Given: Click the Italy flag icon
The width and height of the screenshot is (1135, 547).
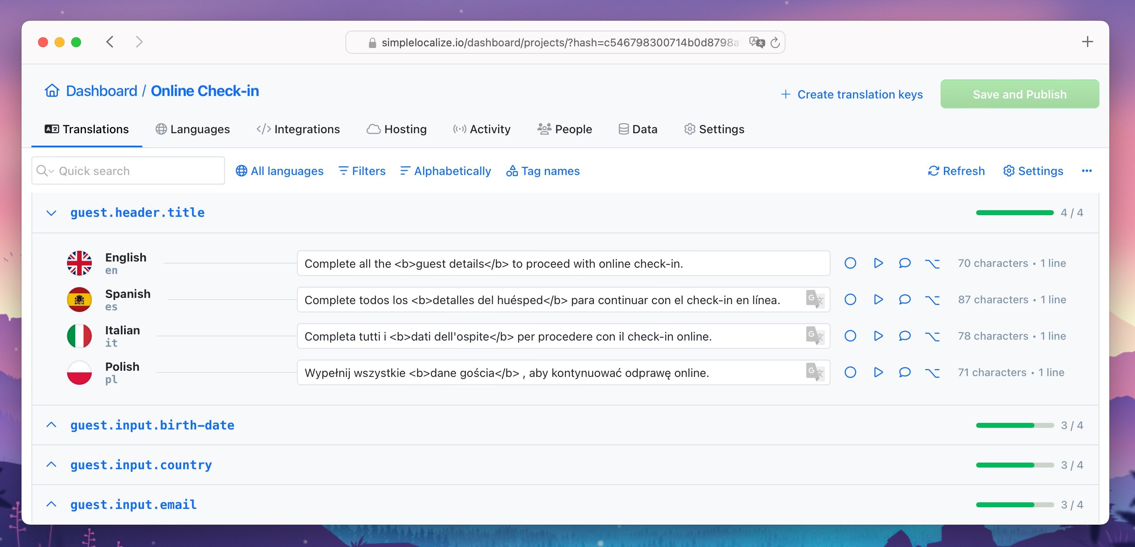Looking at the screenshot, I should click(x=79, y=336).
